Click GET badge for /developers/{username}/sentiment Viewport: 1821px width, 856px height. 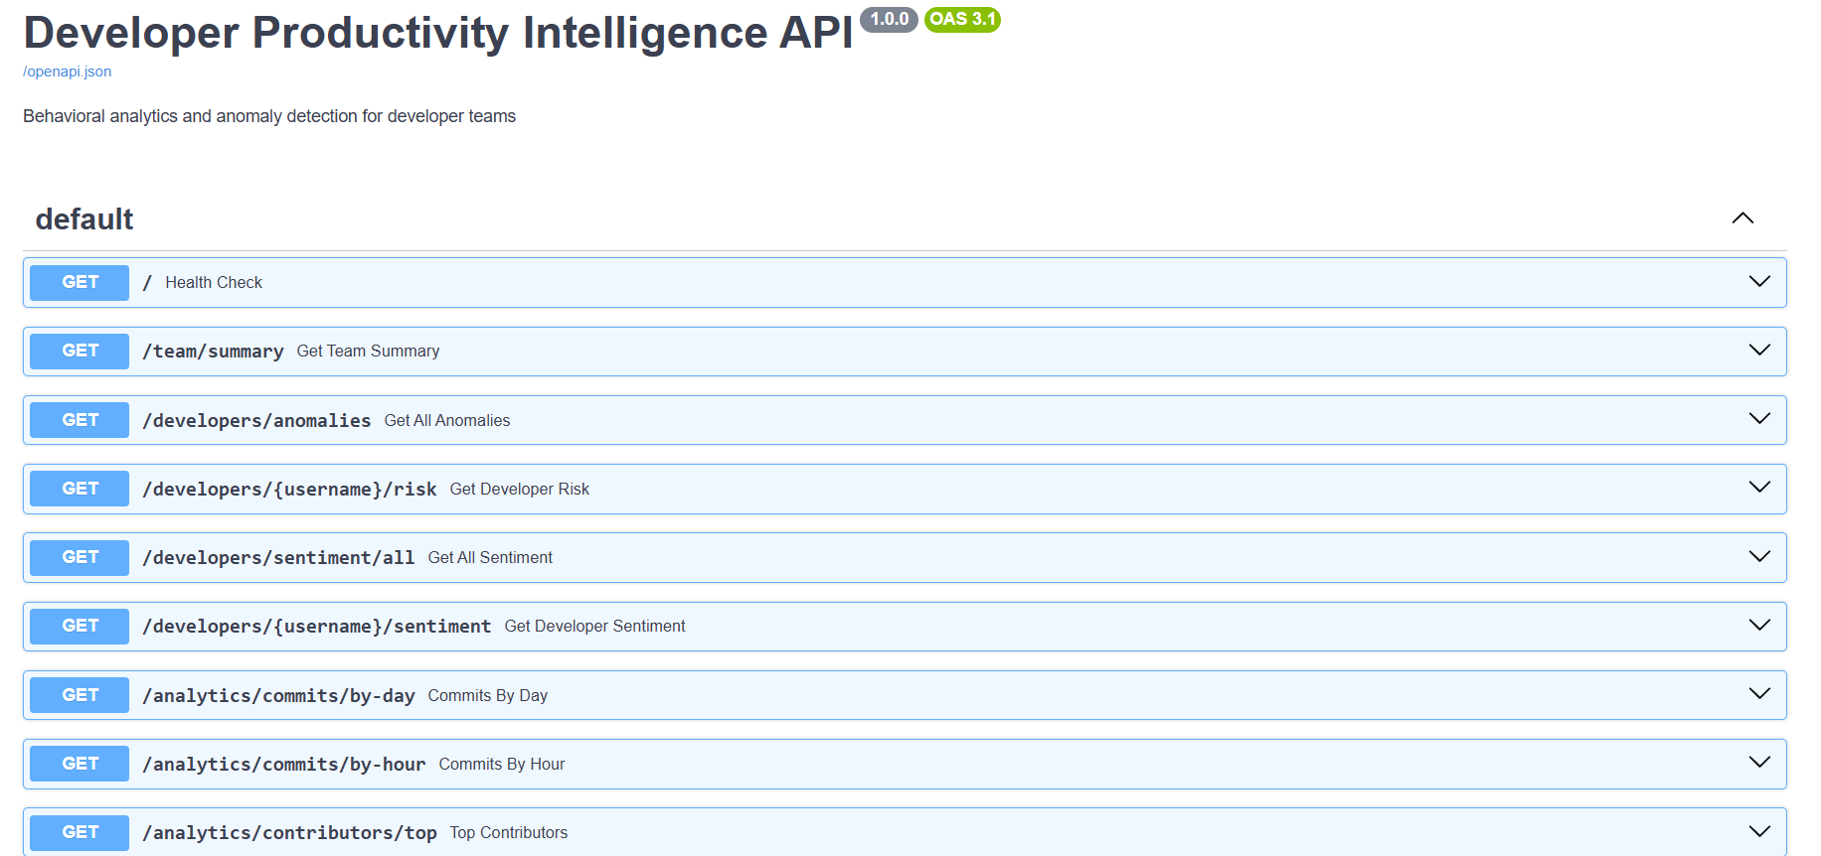(x=80, y=626)
